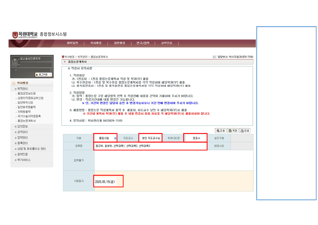Select 졸업생정보조회 in the sidebar
Screen dimensions: 318x225
tap(26, 93)
